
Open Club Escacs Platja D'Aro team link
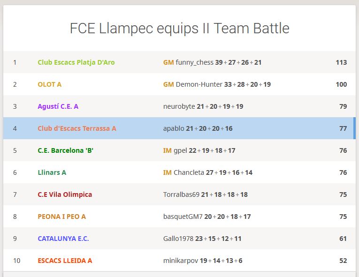tap(76, 62)
